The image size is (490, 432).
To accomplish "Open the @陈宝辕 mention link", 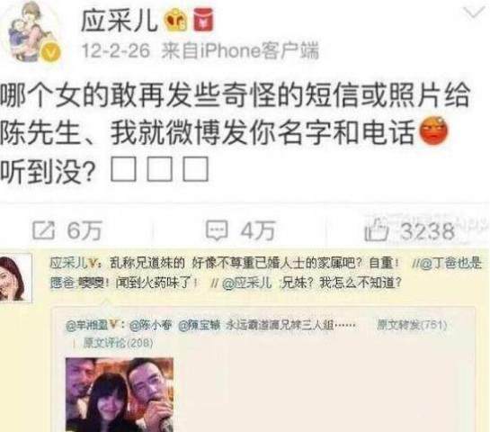I will coord(200,325).
